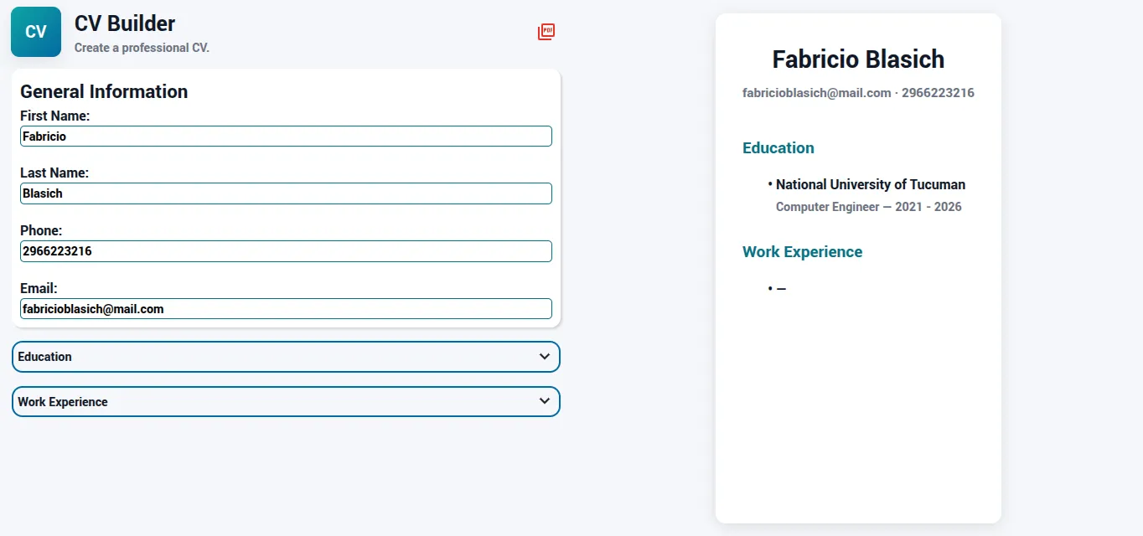Select the First Name input field

click(x=285, y=136)
